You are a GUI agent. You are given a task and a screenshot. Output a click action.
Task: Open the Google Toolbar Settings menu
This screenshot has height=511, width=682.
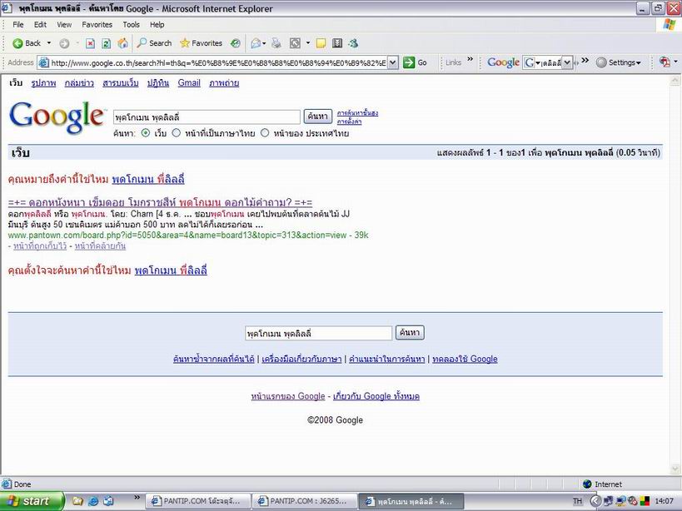[x=619, y=62]
